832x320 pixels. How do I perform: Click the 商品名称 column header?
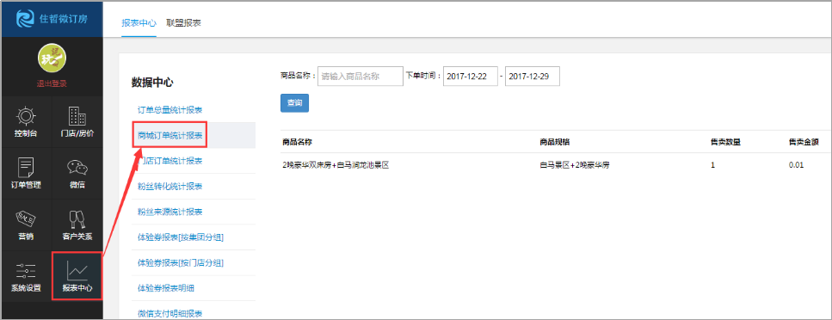297,142
